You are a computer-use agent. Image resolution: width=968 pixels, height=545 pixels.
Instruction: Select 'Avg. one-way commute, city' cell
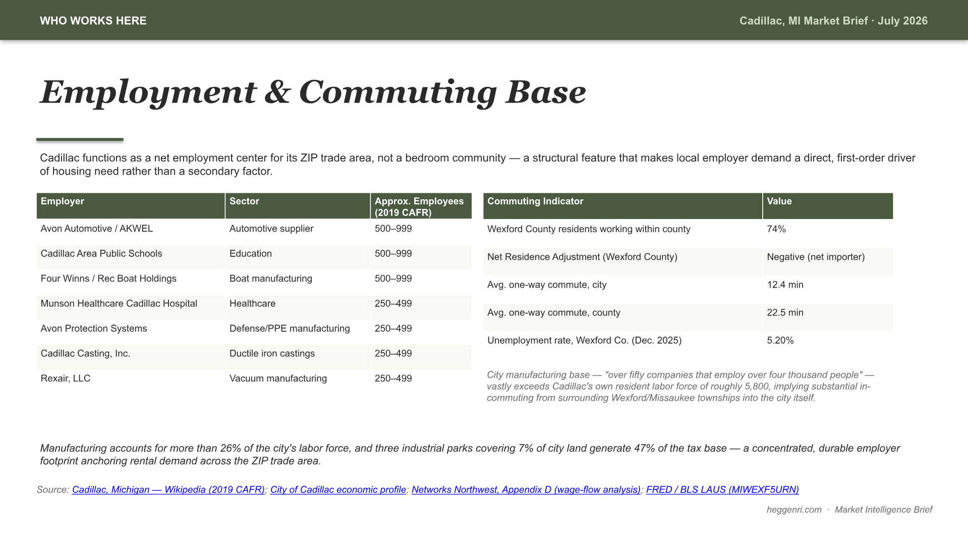(622, 289)
